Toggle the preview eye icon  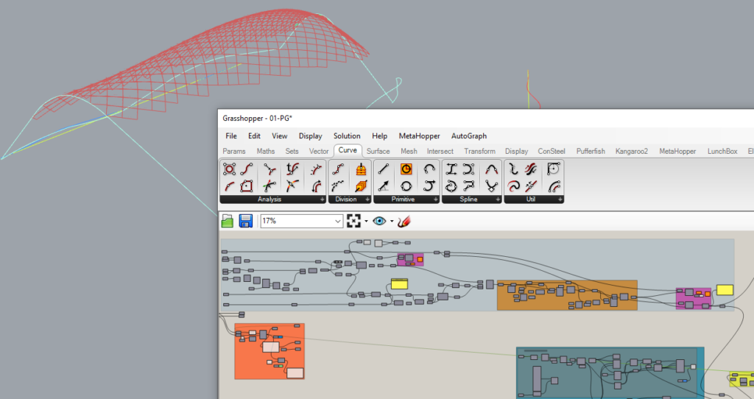[379, 221]
